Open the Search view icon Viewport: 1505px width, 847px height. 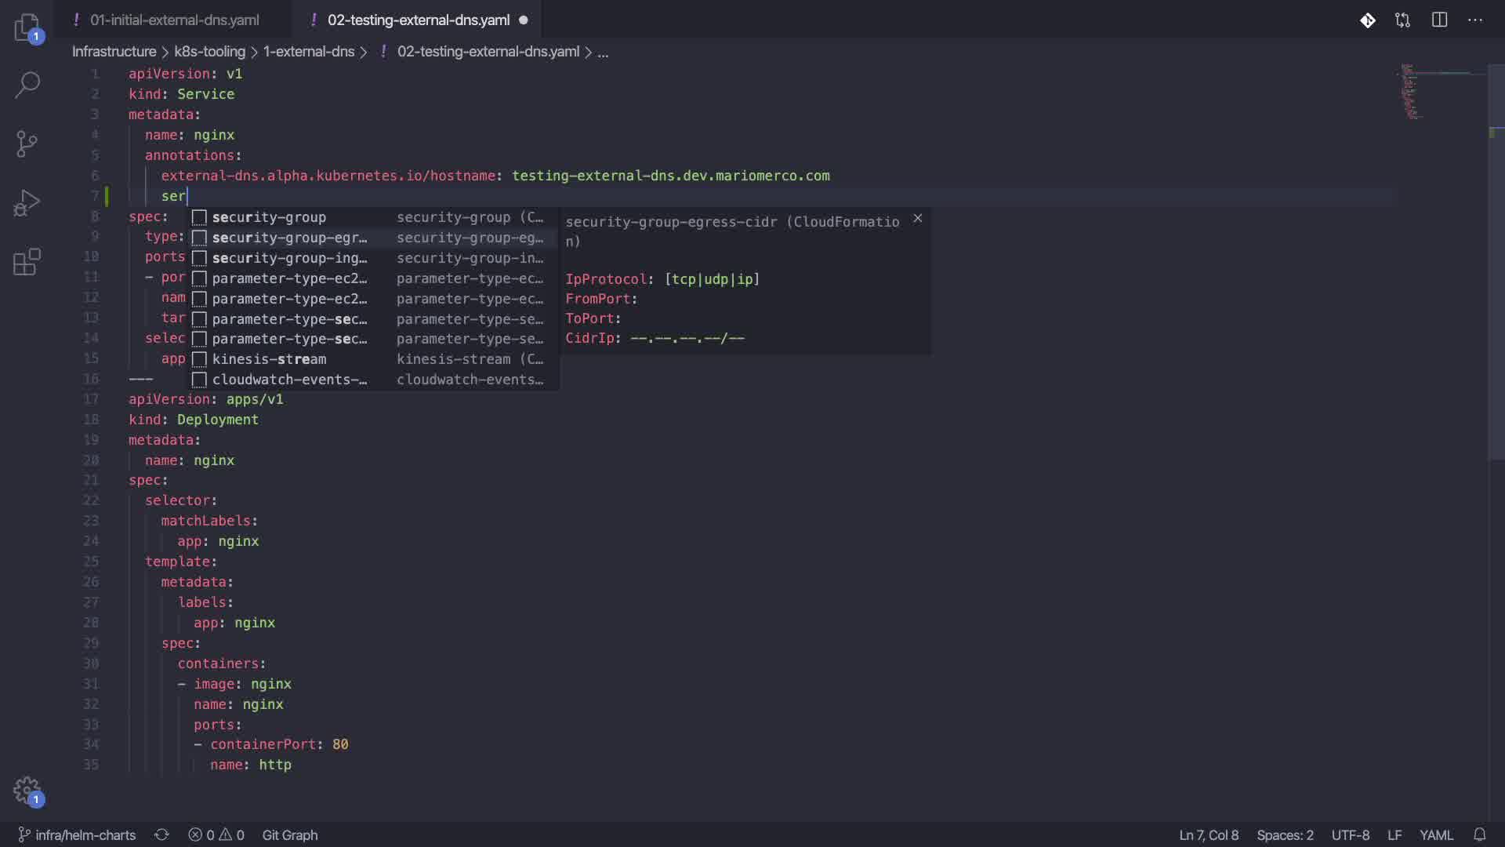tap(27, 85)
